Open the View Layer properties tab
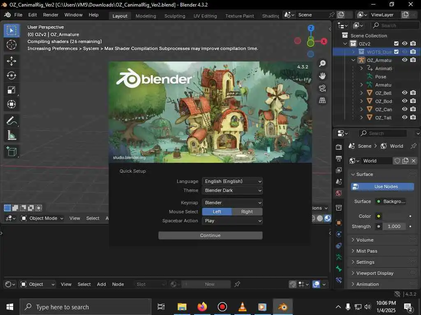 pyautogui.click(x=339, y=170)
